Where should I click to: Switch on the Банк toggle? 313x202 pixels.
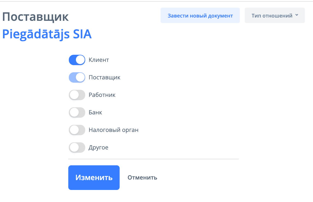point(77,112)
